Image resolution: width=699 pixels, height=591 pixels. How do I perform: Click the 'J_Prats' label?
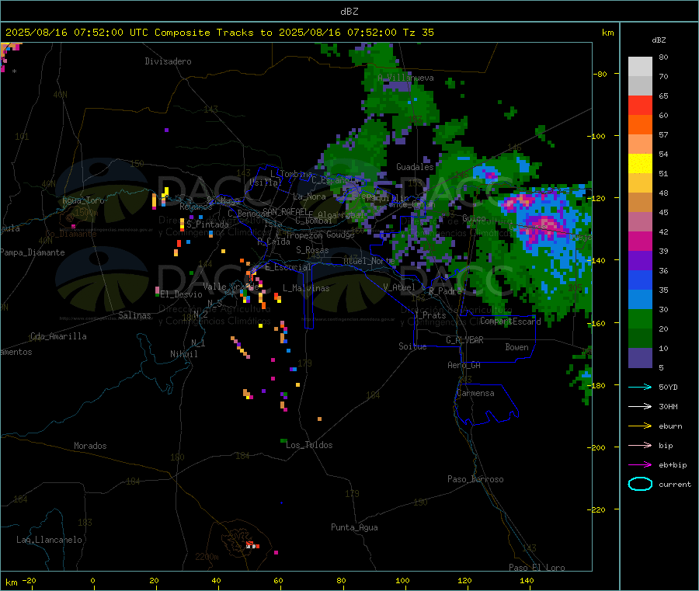[x=429, y=315]
